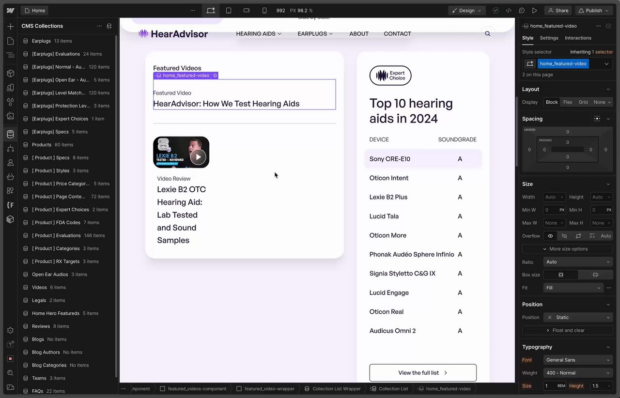Open the Users panel icon
Screen dimensions: 620x398
click(x=10, y=163)
